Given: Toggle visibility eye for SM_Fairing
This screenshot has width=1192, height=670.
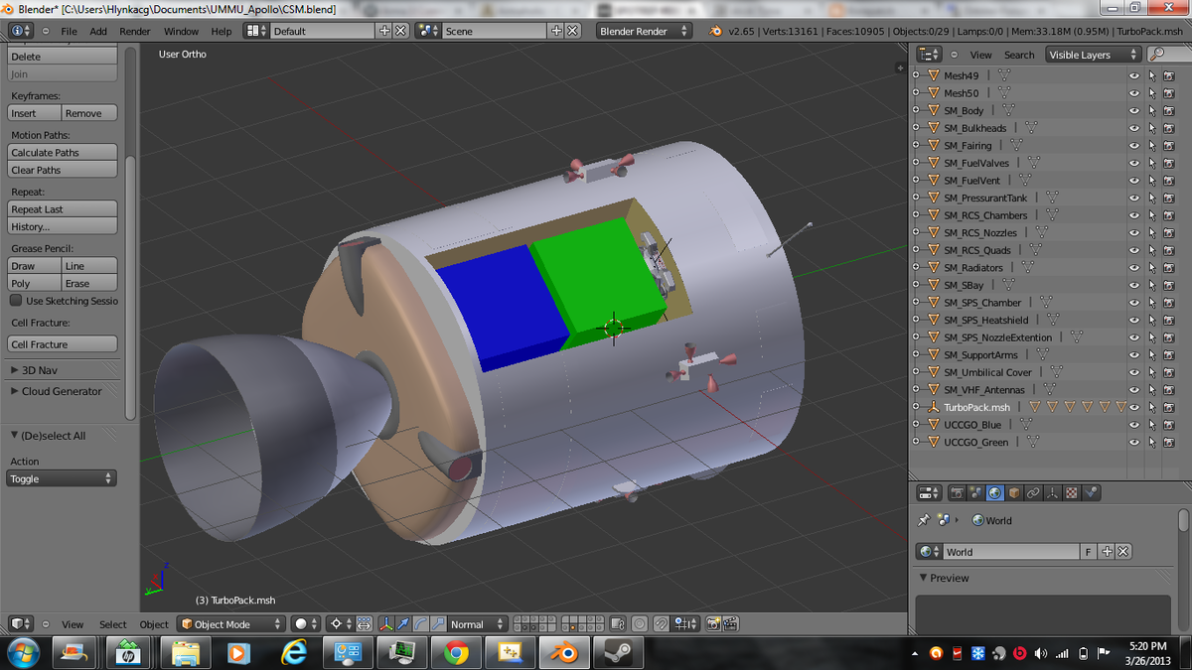Looking at the screenshot, I should (x=1134, y=146).
